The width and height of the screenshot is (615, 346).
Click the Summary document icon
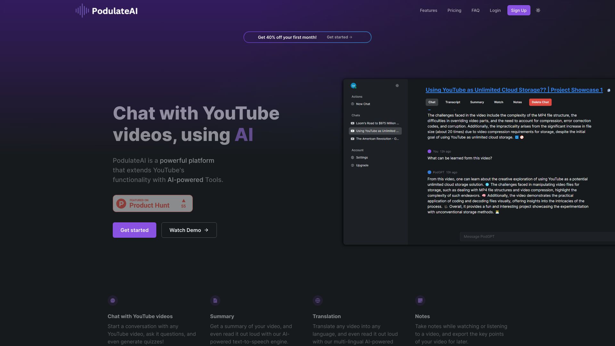pos(215,301)
